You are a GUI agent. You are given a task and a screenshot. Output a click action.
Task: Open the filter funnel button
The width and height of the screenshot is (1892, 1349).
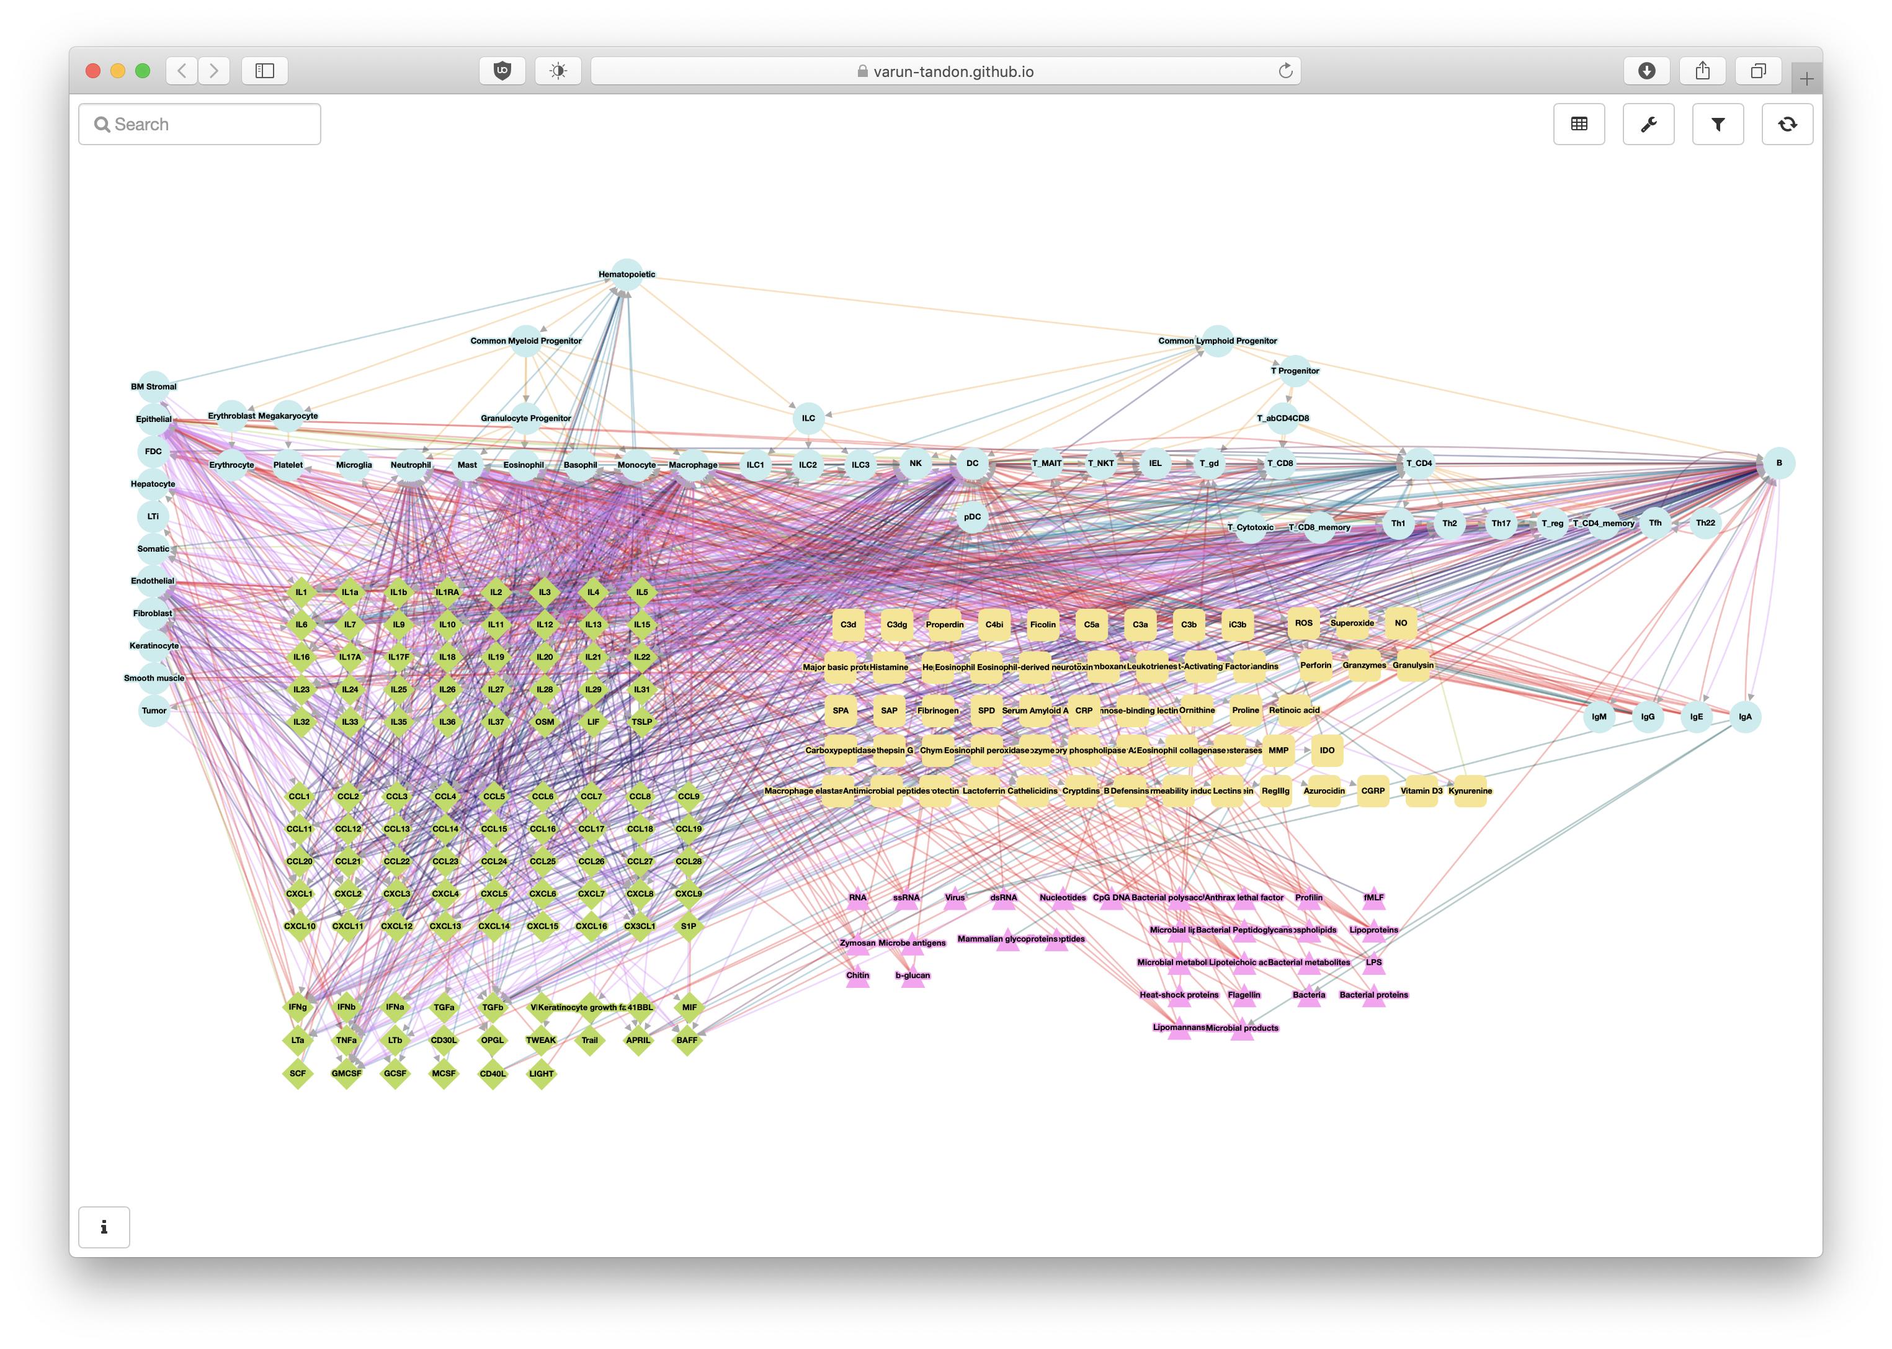(1718, 123)
